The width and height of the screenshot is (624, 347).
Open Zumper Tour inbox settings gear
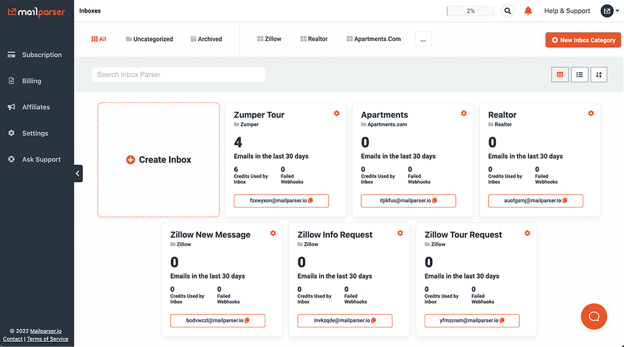click(x=337, y=114)
